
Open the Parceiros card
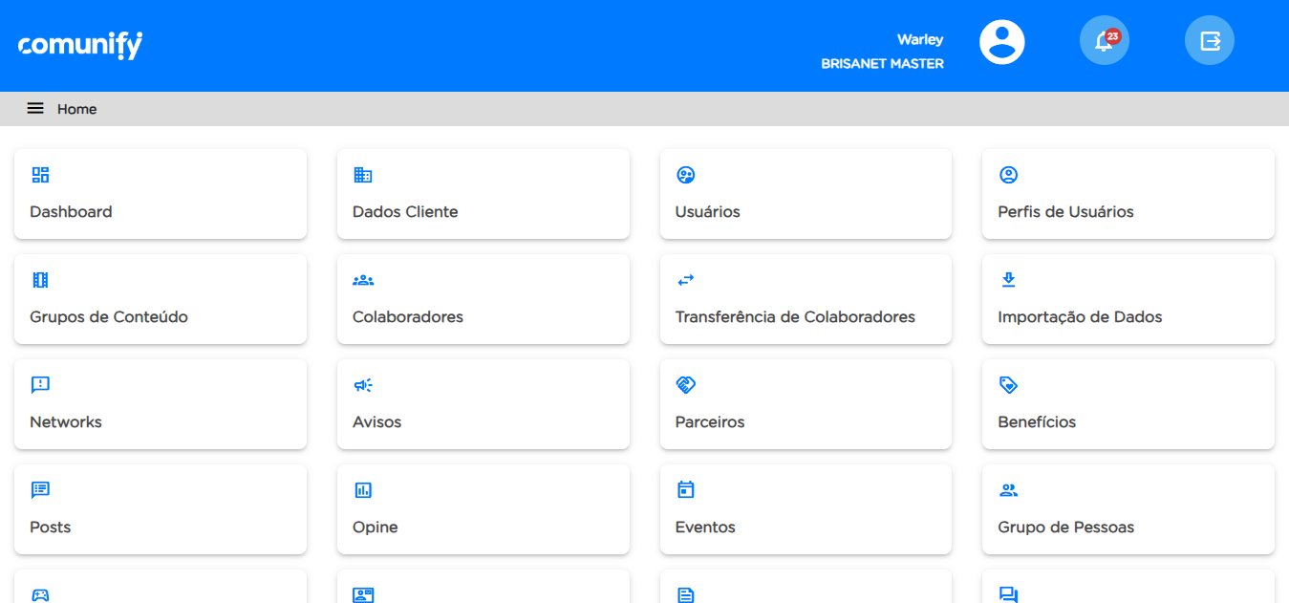click(805, 404)
